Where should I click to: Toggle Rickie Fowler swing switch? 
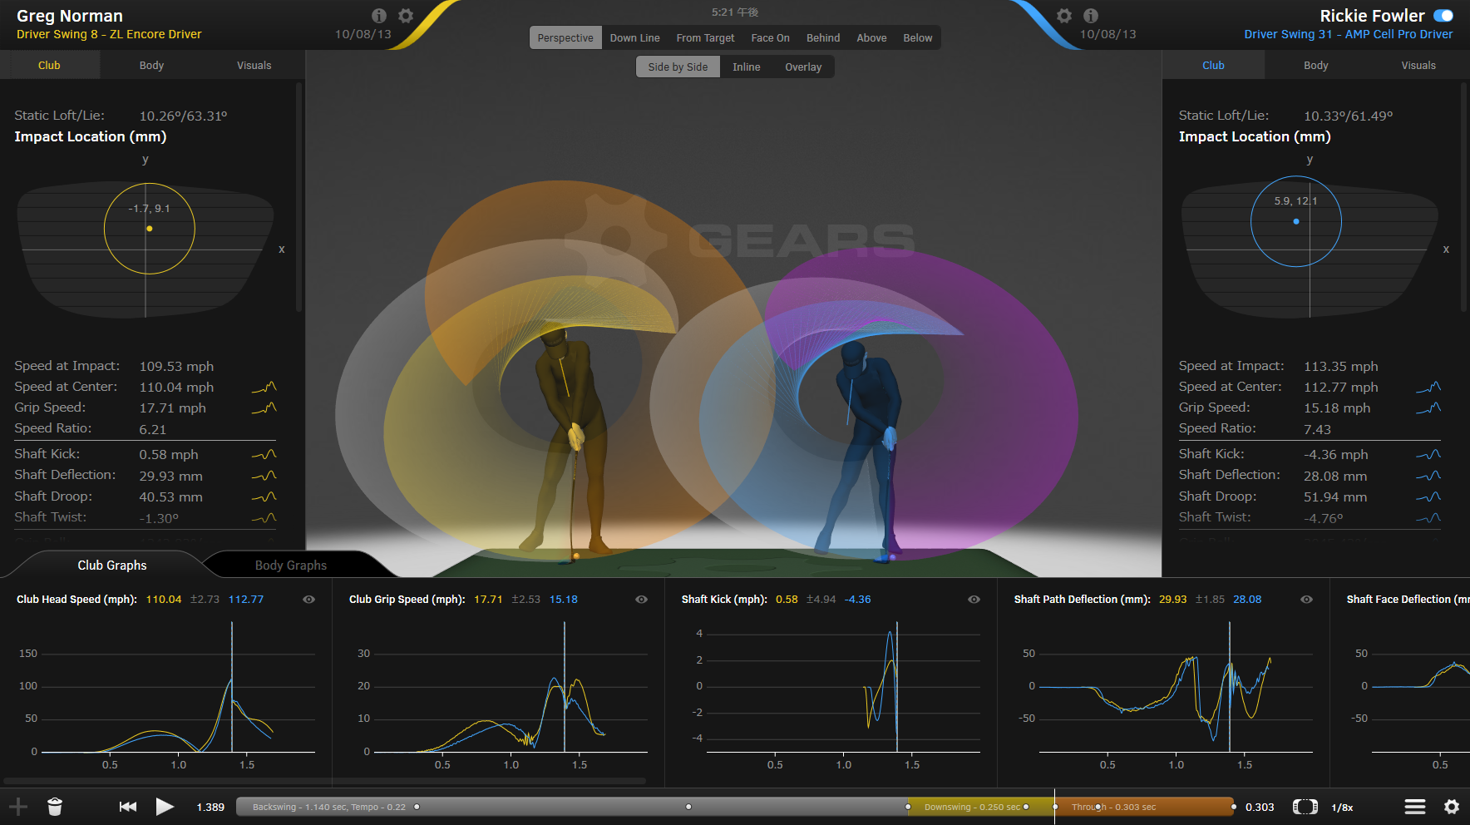[x=1443, y=16]
